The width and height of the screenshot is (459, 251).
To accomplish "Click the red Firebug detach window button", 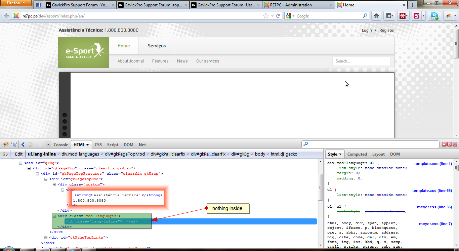I will (x=450, y=144).
